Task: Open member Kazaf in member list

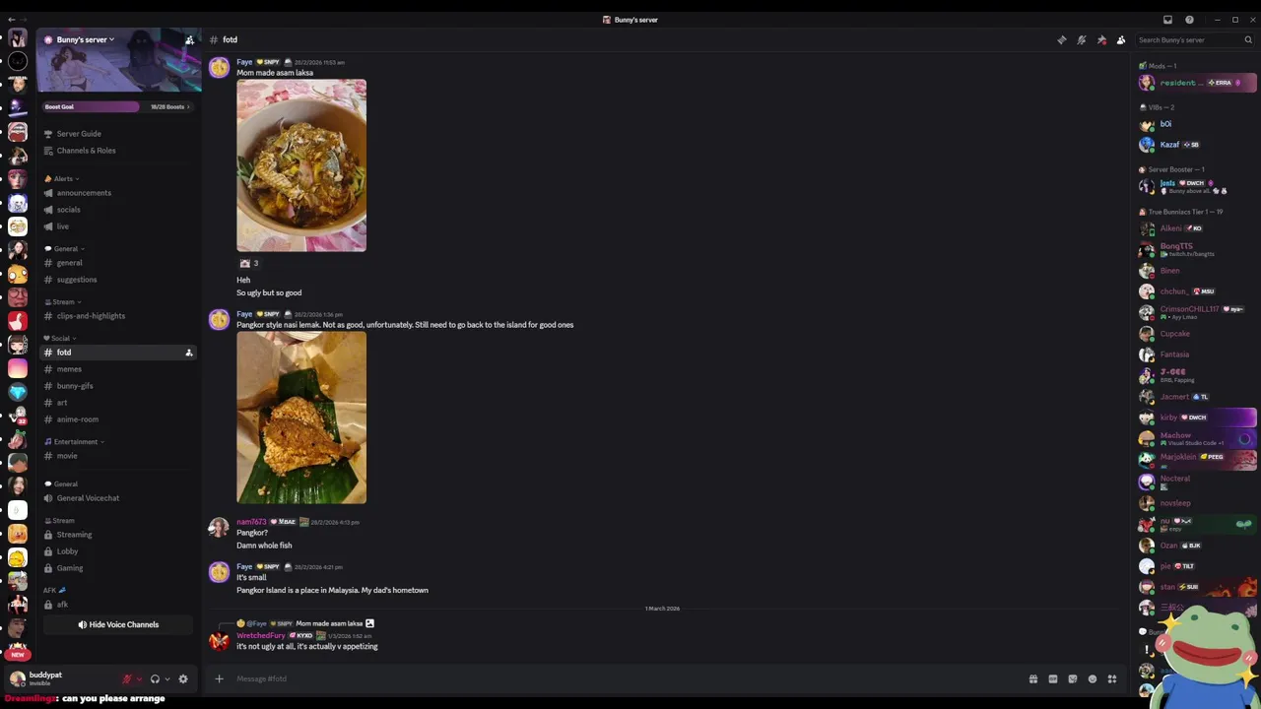Action: pyautogui.click(x=1169, y=145)
